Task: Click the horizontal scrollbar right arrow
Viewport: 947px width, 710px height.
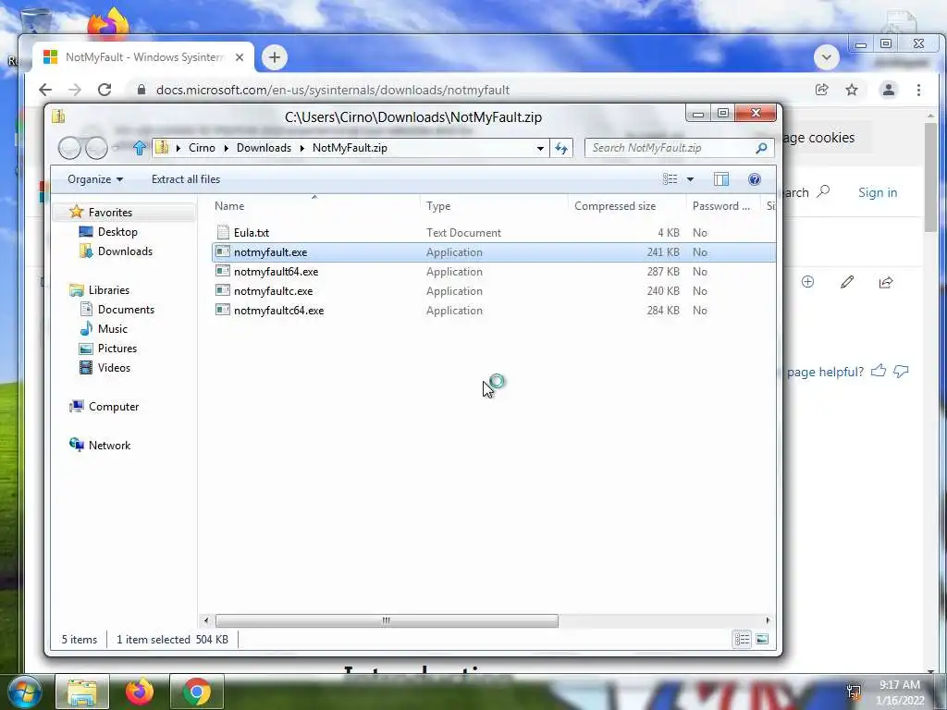Action: tap(768, 620)
